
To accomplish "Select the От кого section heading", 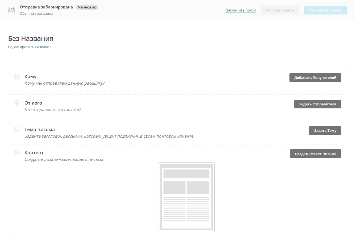I will (x=33, y=103).
